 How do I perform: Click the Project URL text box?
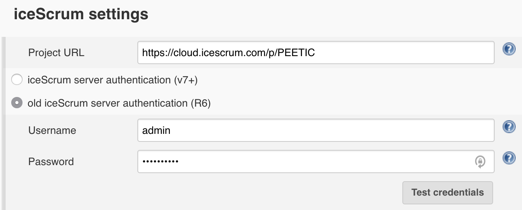click(x=316, y=52)
